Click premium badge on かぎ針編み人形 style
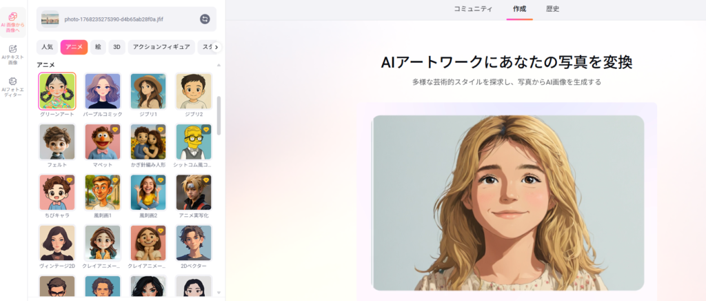 161,129
